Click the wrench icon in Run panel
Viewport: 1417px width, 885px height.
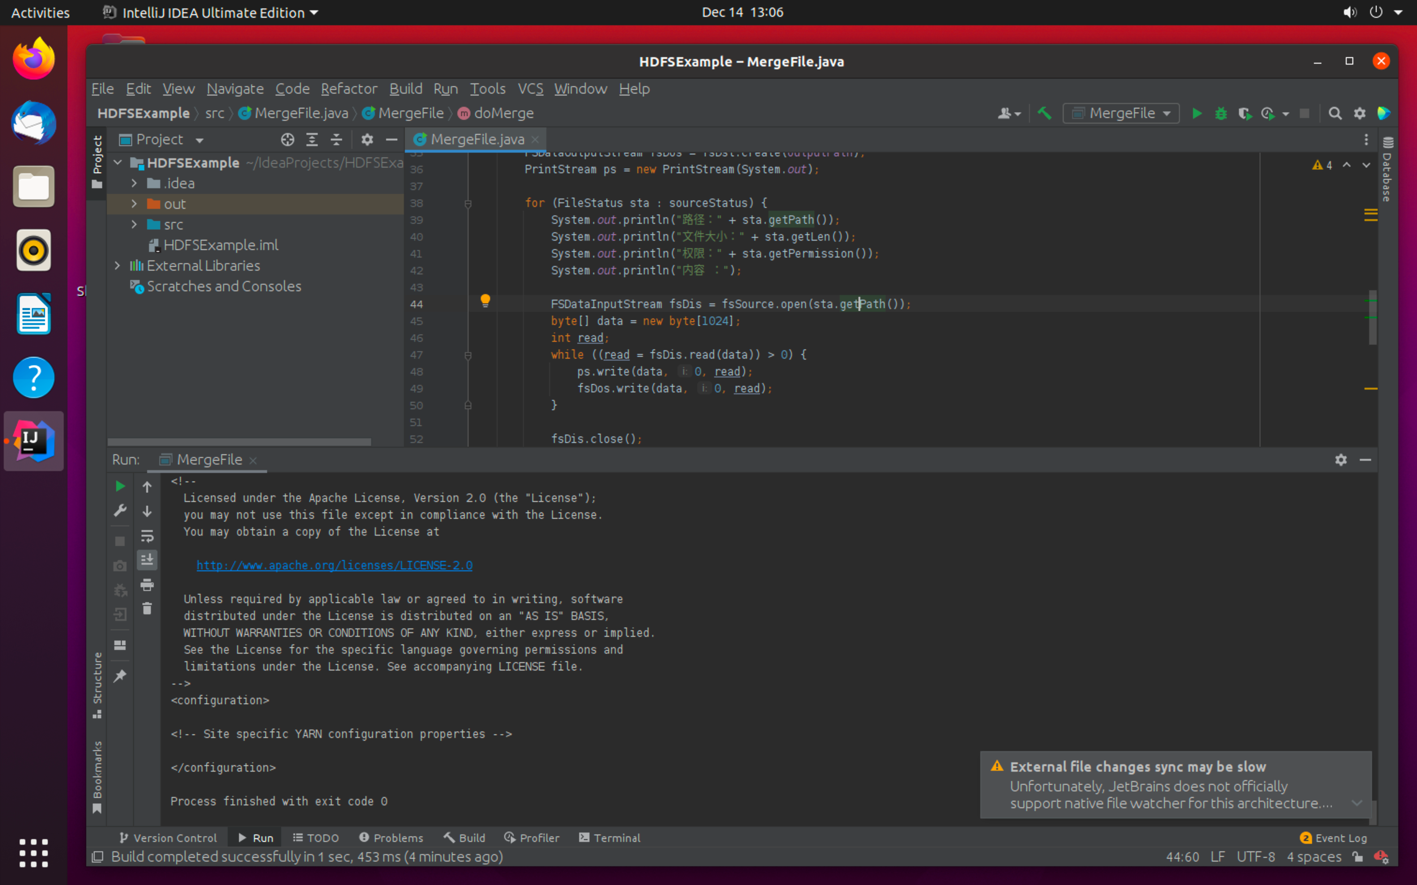(120, 511)
